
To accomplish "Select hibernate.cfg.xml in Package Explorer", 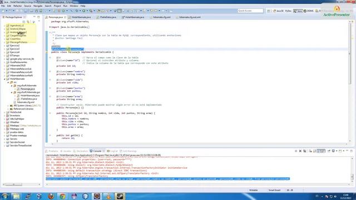I will tap(26, 102).
